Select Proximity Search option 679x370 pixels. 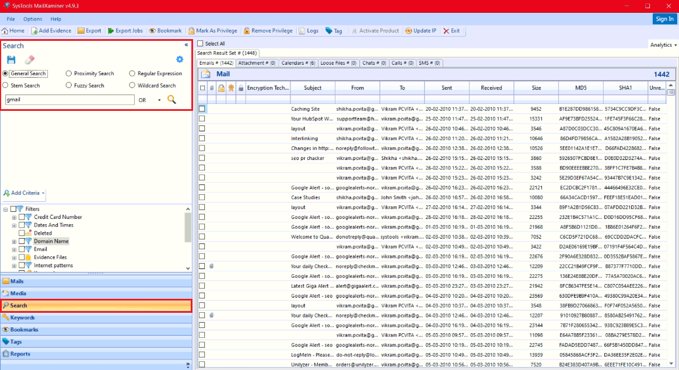click(68, 74)
